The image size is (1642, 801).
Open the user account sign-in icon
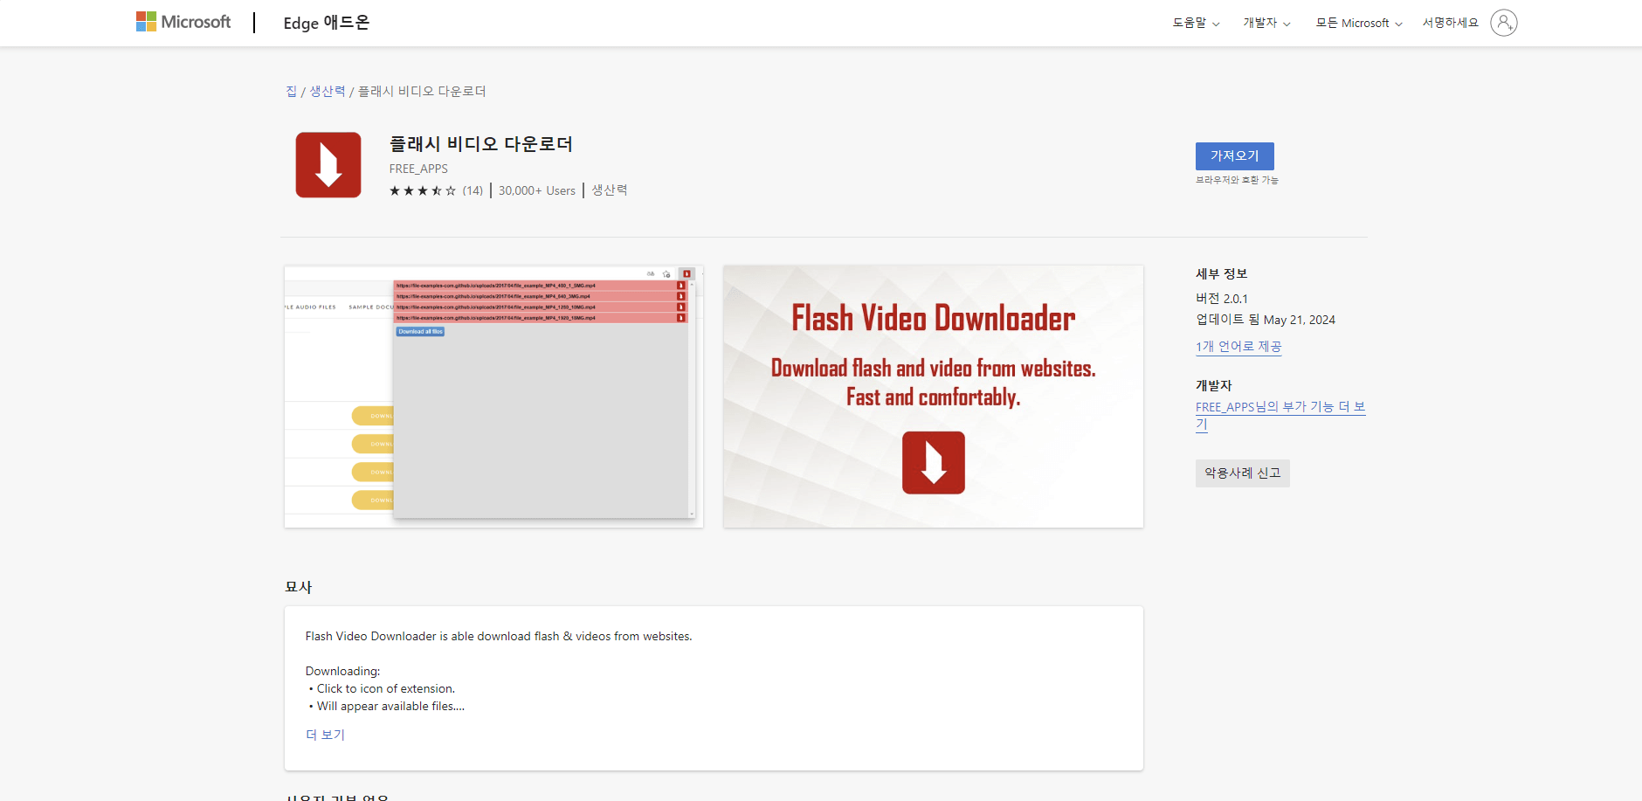tap(1503, 22)
